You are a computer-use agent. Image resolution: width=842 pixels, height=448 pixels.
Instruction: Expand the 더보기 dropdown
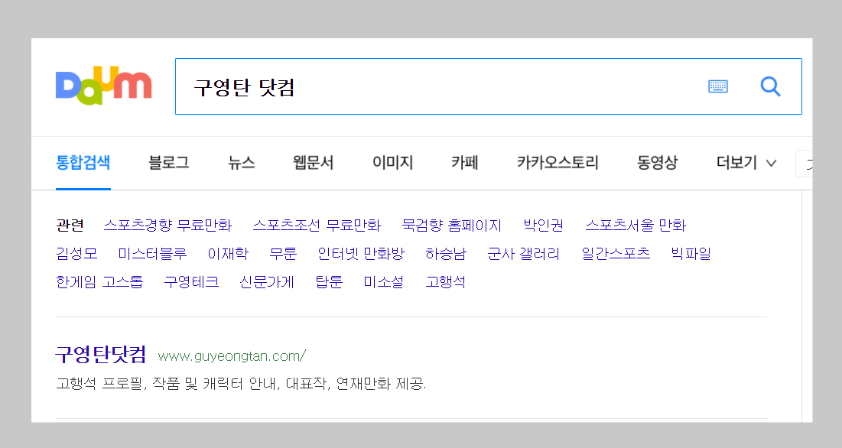(746, 162)
